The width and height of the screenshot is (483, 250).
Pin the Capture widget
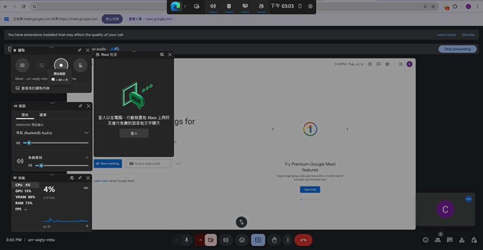coord(80,50)
